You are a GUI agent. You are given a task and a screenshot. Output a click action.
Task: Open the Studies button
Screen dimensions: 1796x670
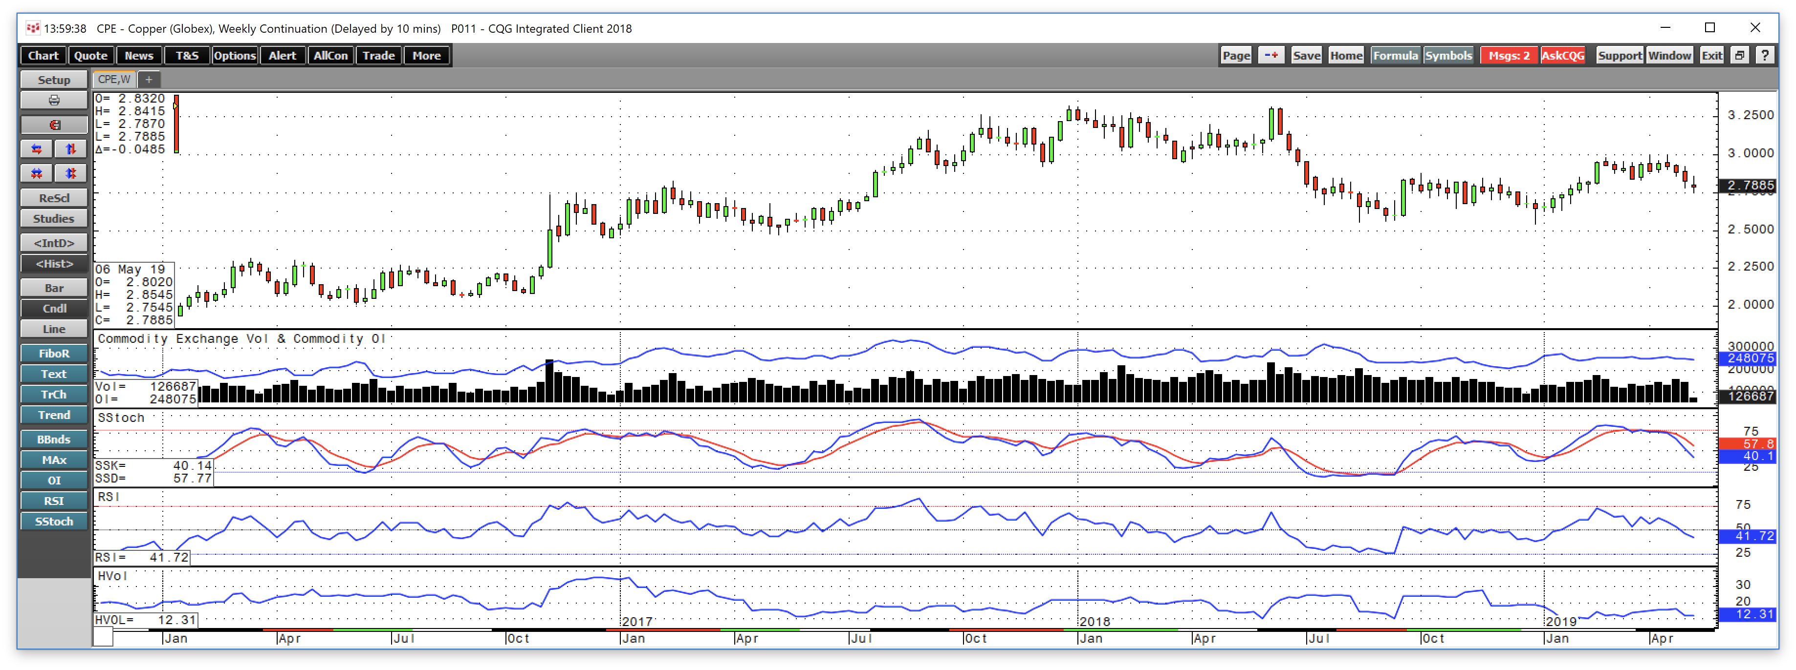pyautogui.click(x=54, y=219)
